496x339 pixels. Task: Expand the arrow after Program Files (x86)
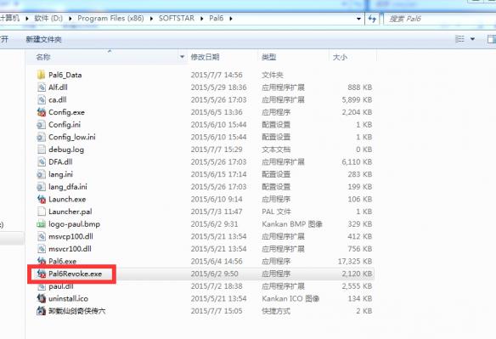pos(151,19)
